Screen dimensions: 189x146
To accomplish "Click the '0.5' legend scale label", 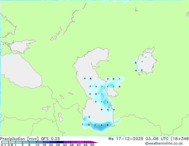I will [x=10, y=145].
